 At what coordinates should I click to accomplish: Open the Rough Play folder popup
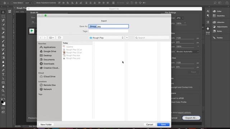(106, 38)
